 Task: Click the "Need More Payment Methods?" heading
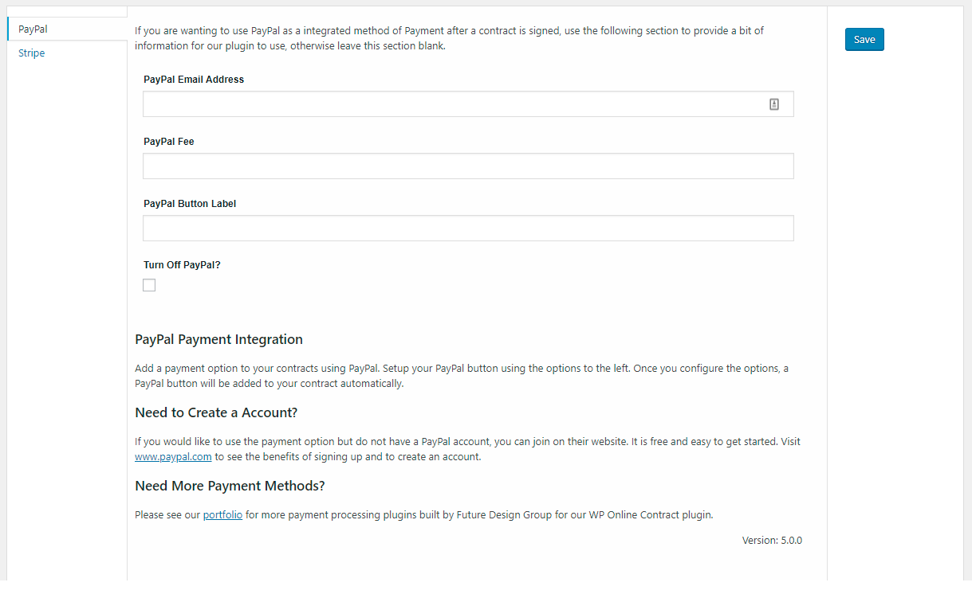coord(230,486)
